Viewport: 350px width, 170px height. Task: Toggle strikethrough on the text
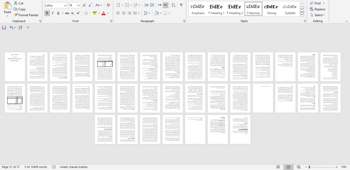67,13
